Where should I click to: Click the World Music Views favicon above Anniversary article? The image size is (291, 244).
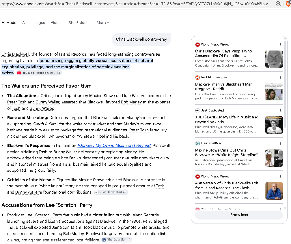point(197,176)
